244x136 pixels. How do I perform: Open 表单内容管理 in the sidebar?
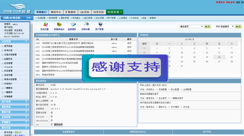tap(10, 79)
